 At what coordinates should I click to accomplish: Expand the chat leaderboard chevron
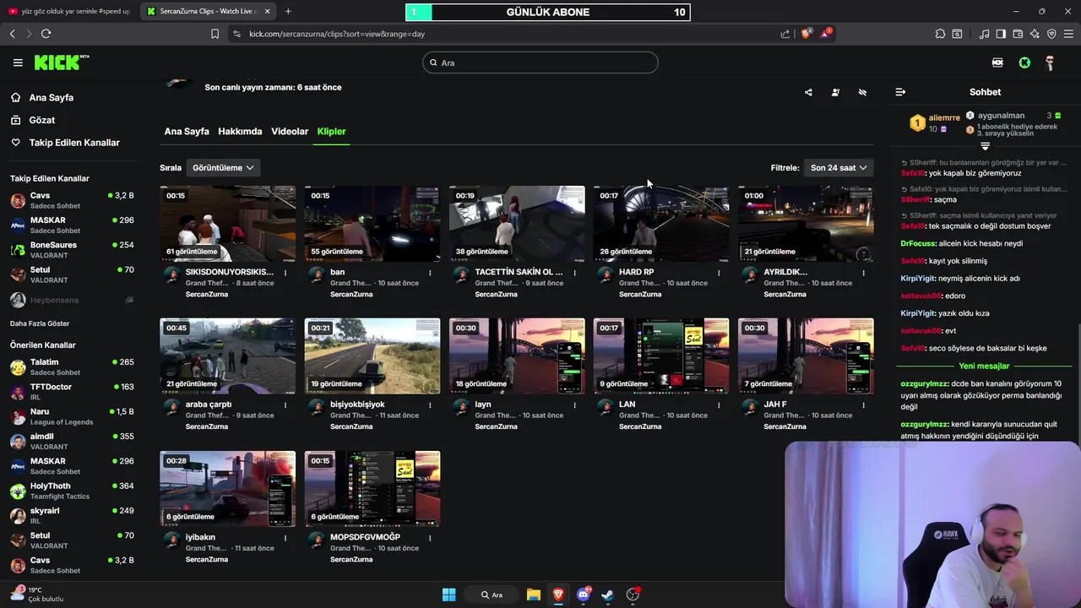pyautogui.click(x=985, y=146)
